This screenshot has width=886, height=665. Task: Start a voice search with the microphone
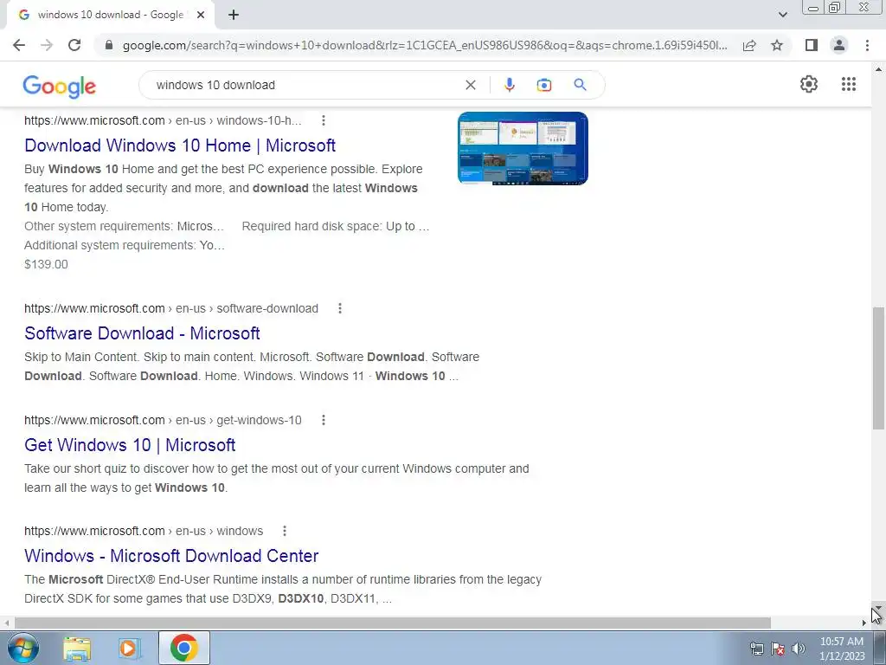[509, 85]
